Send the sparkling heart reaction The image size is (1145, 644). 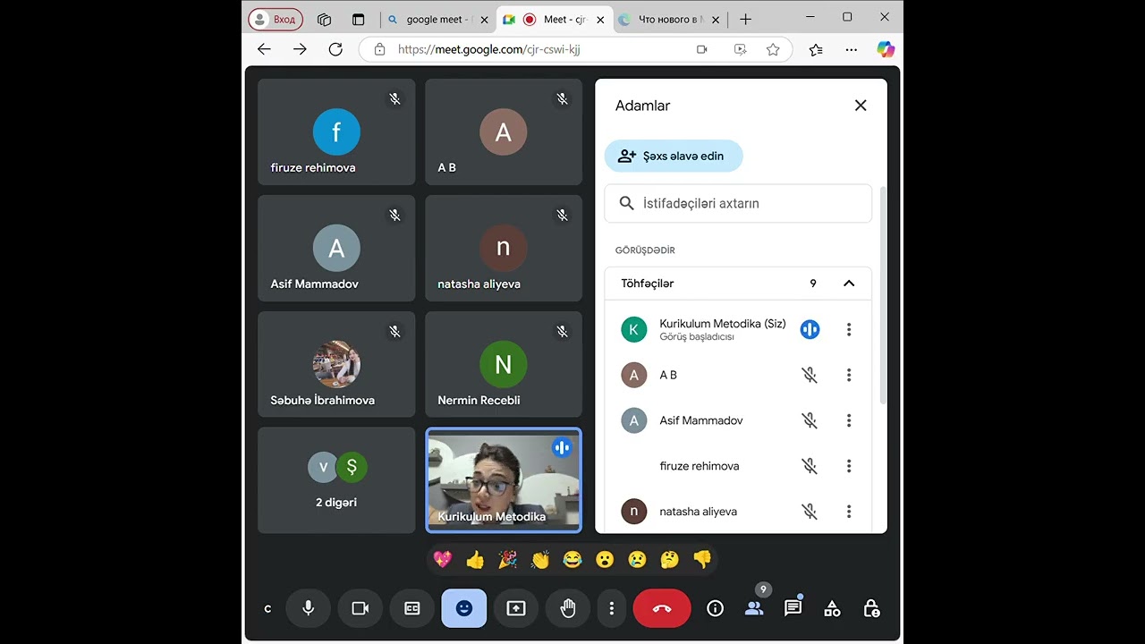click(442, 560)
